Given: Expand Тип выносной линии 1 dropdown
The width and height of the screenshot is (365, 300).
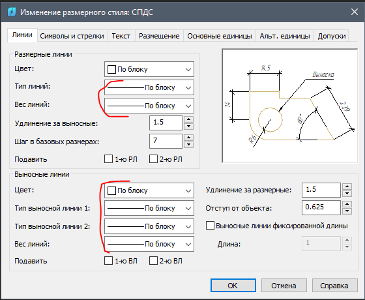Looking at the screenshot, I should [149, 208].
